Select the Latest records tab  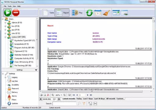point(69,99)
